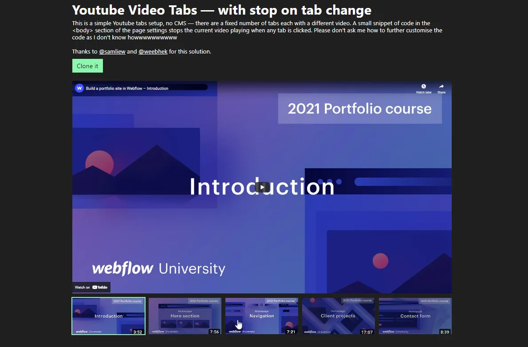Open the Webflow channel avatar icon
Image resolution: width=528 pixels, height=347 pixels.
point(79,89)
